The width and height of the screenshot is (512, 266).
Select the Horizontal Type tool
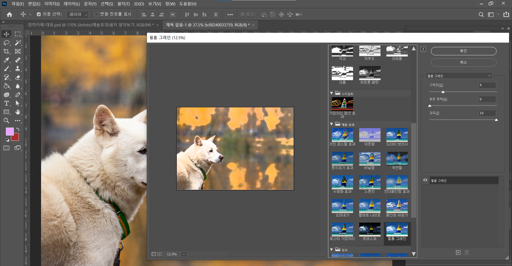7,104
